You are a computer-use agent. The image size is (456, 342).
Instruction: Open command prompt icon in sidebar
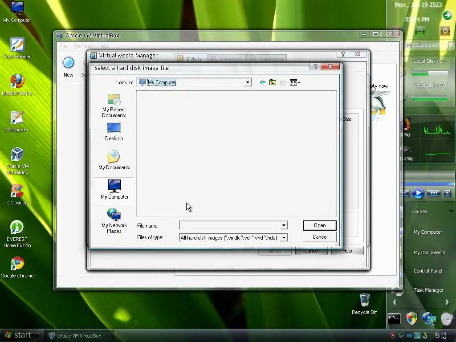coord(394,319)
